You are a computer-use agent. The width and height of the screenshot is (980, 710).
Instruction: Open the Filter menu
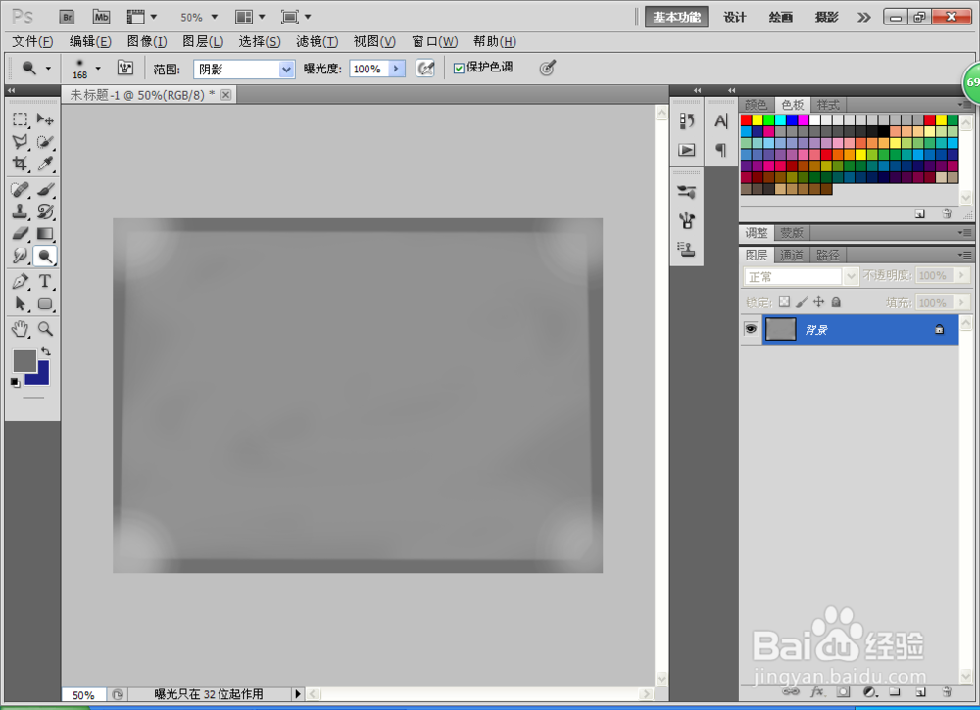point(317,41)
